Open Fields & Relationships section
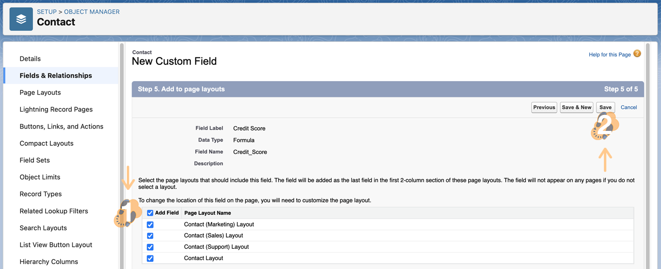 pyautogui.click(x=56, y=76)
